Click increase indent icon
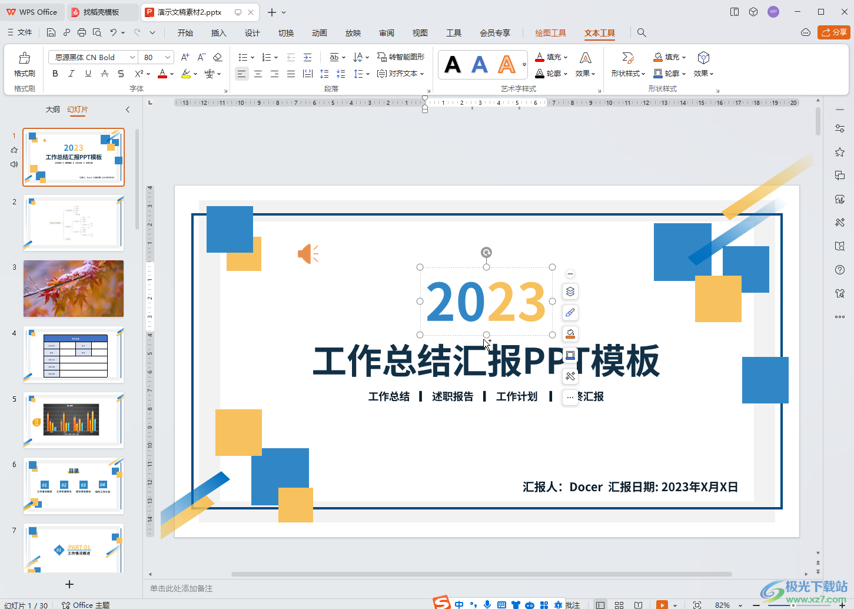The image size is (854, 609). pyautogui.click(x=307, y=57)
